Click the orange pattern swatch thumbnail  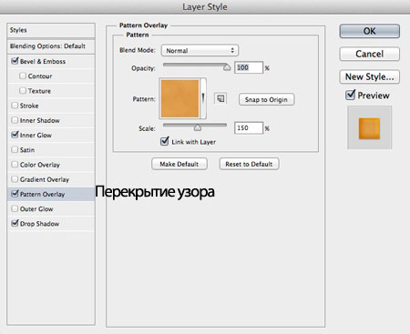pyautogui.click(x=179, y=98)
